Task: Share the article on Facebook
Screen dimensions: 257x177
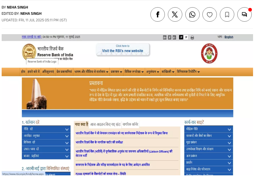Action: (158, 14)
